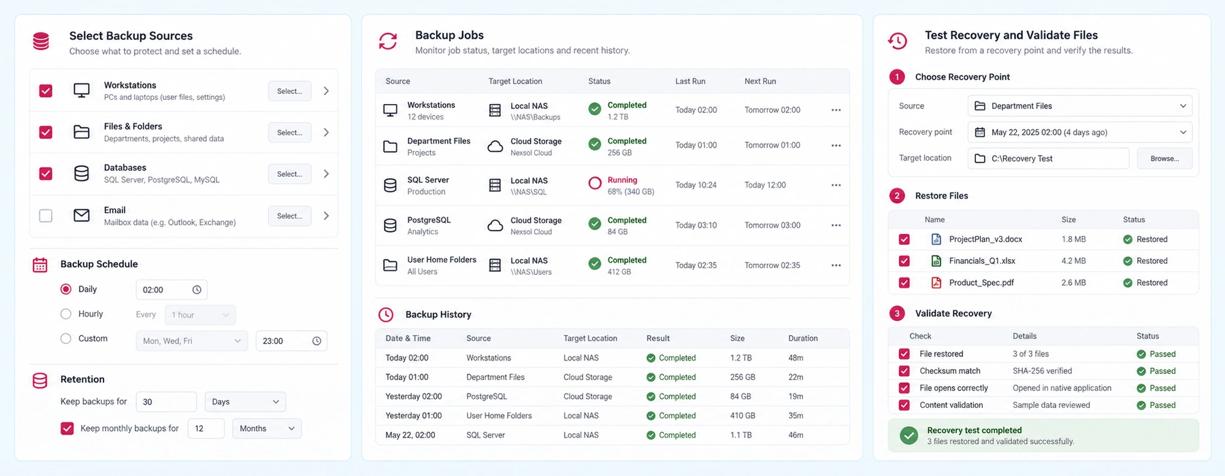Select the Hourly schedule option
This screenshot has height=476, width=1225.
click(x=66, y=314)
